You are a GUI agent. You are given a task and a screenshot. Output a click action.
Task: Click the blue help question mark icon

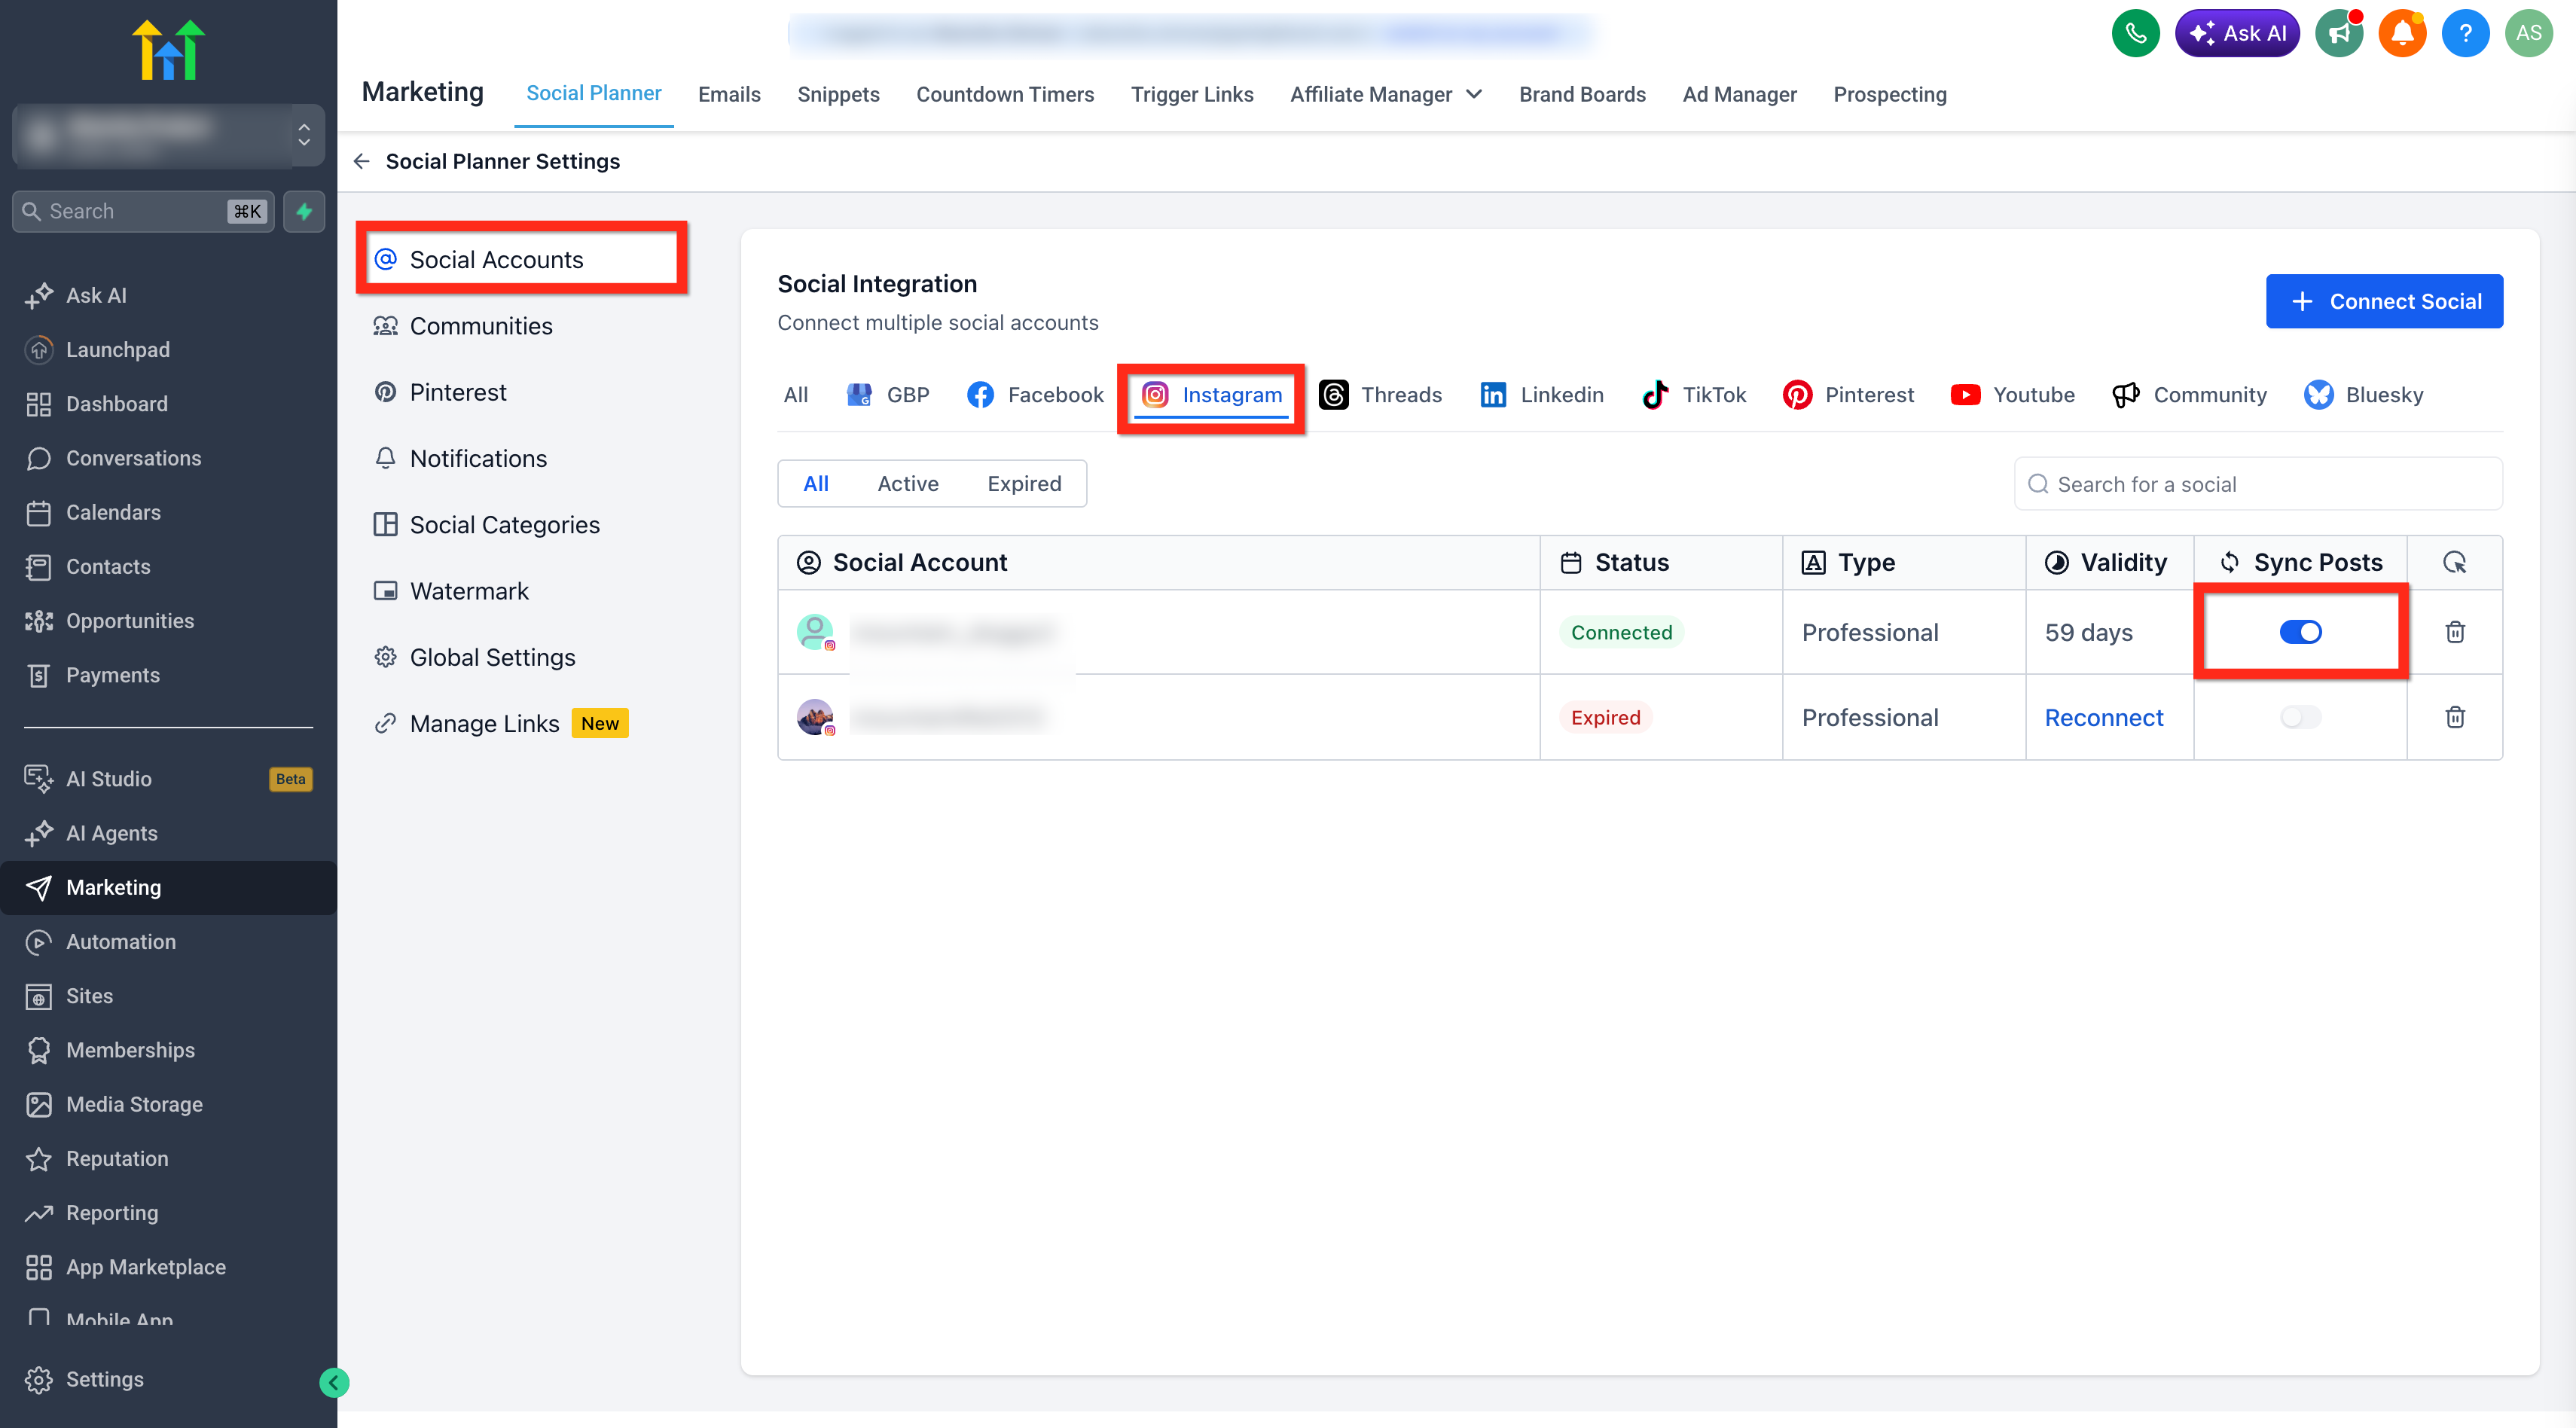[x=2465, y=34]
